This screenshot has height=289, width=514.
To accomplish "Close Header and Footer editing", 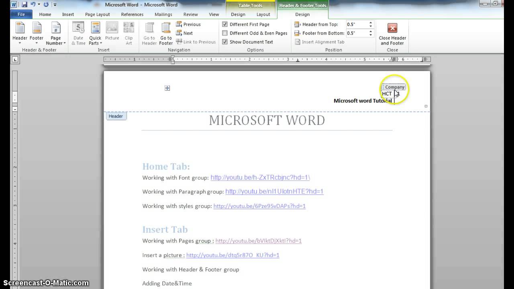I will (392, 34).
